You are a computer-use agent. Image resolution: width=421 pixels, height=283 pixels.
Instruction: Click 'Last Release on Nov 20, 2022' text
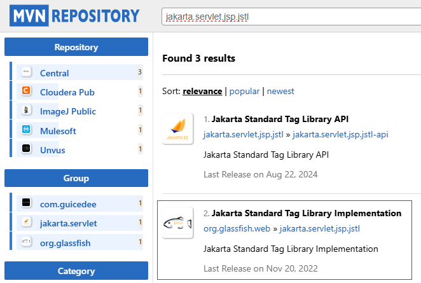(x=261, y=268)
